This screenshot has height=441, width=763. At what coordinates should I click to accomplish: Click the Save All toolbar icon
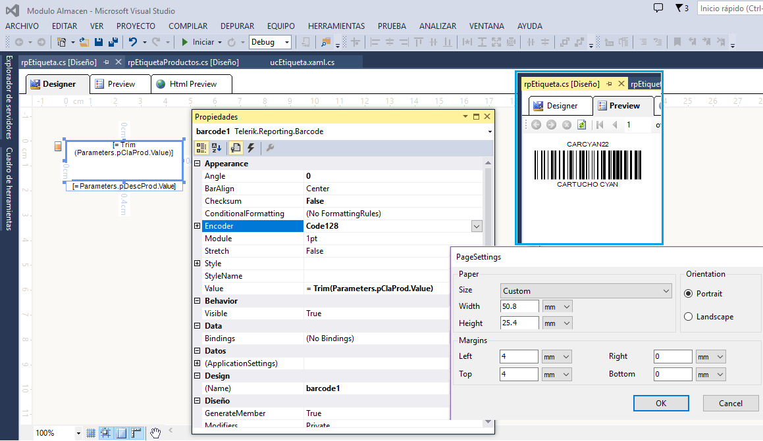[x=113, y=42]
